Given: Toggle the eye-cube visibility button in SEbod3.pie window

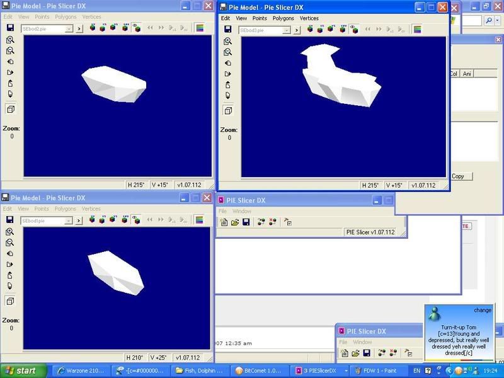Looking at the screenshot, I should [x=354, y=29].
